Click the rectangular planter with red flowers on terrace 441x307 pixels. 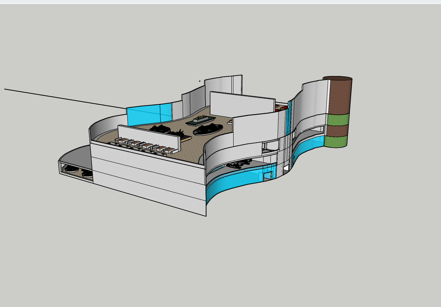click(x=200, y=120)
